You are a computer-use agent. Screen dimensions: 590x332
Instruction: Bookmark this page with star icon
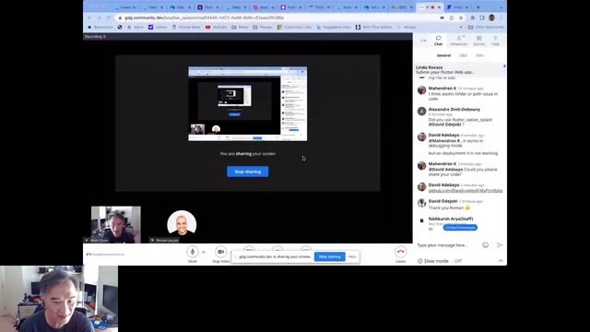point(461,18)
